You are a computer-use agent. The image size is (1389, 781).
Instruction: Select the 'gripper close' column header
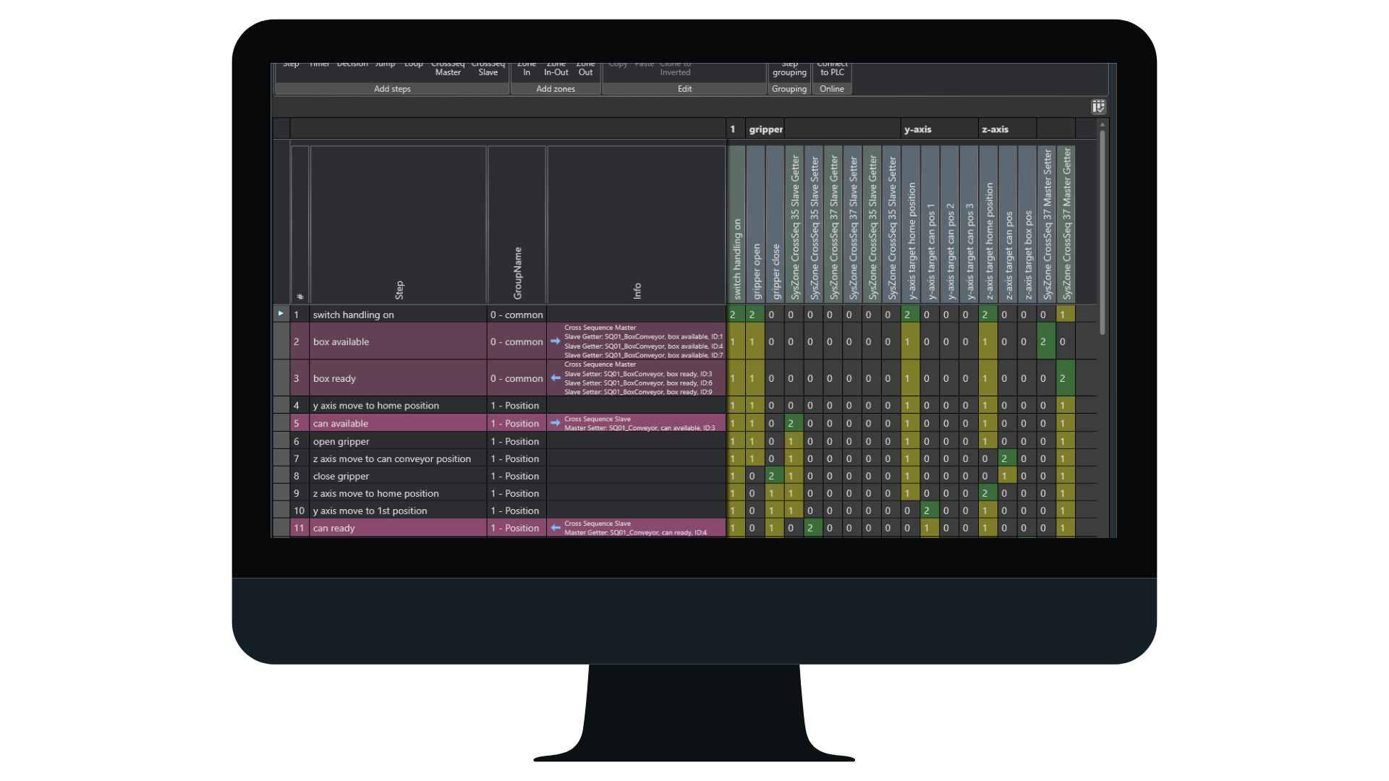(776, 224)
